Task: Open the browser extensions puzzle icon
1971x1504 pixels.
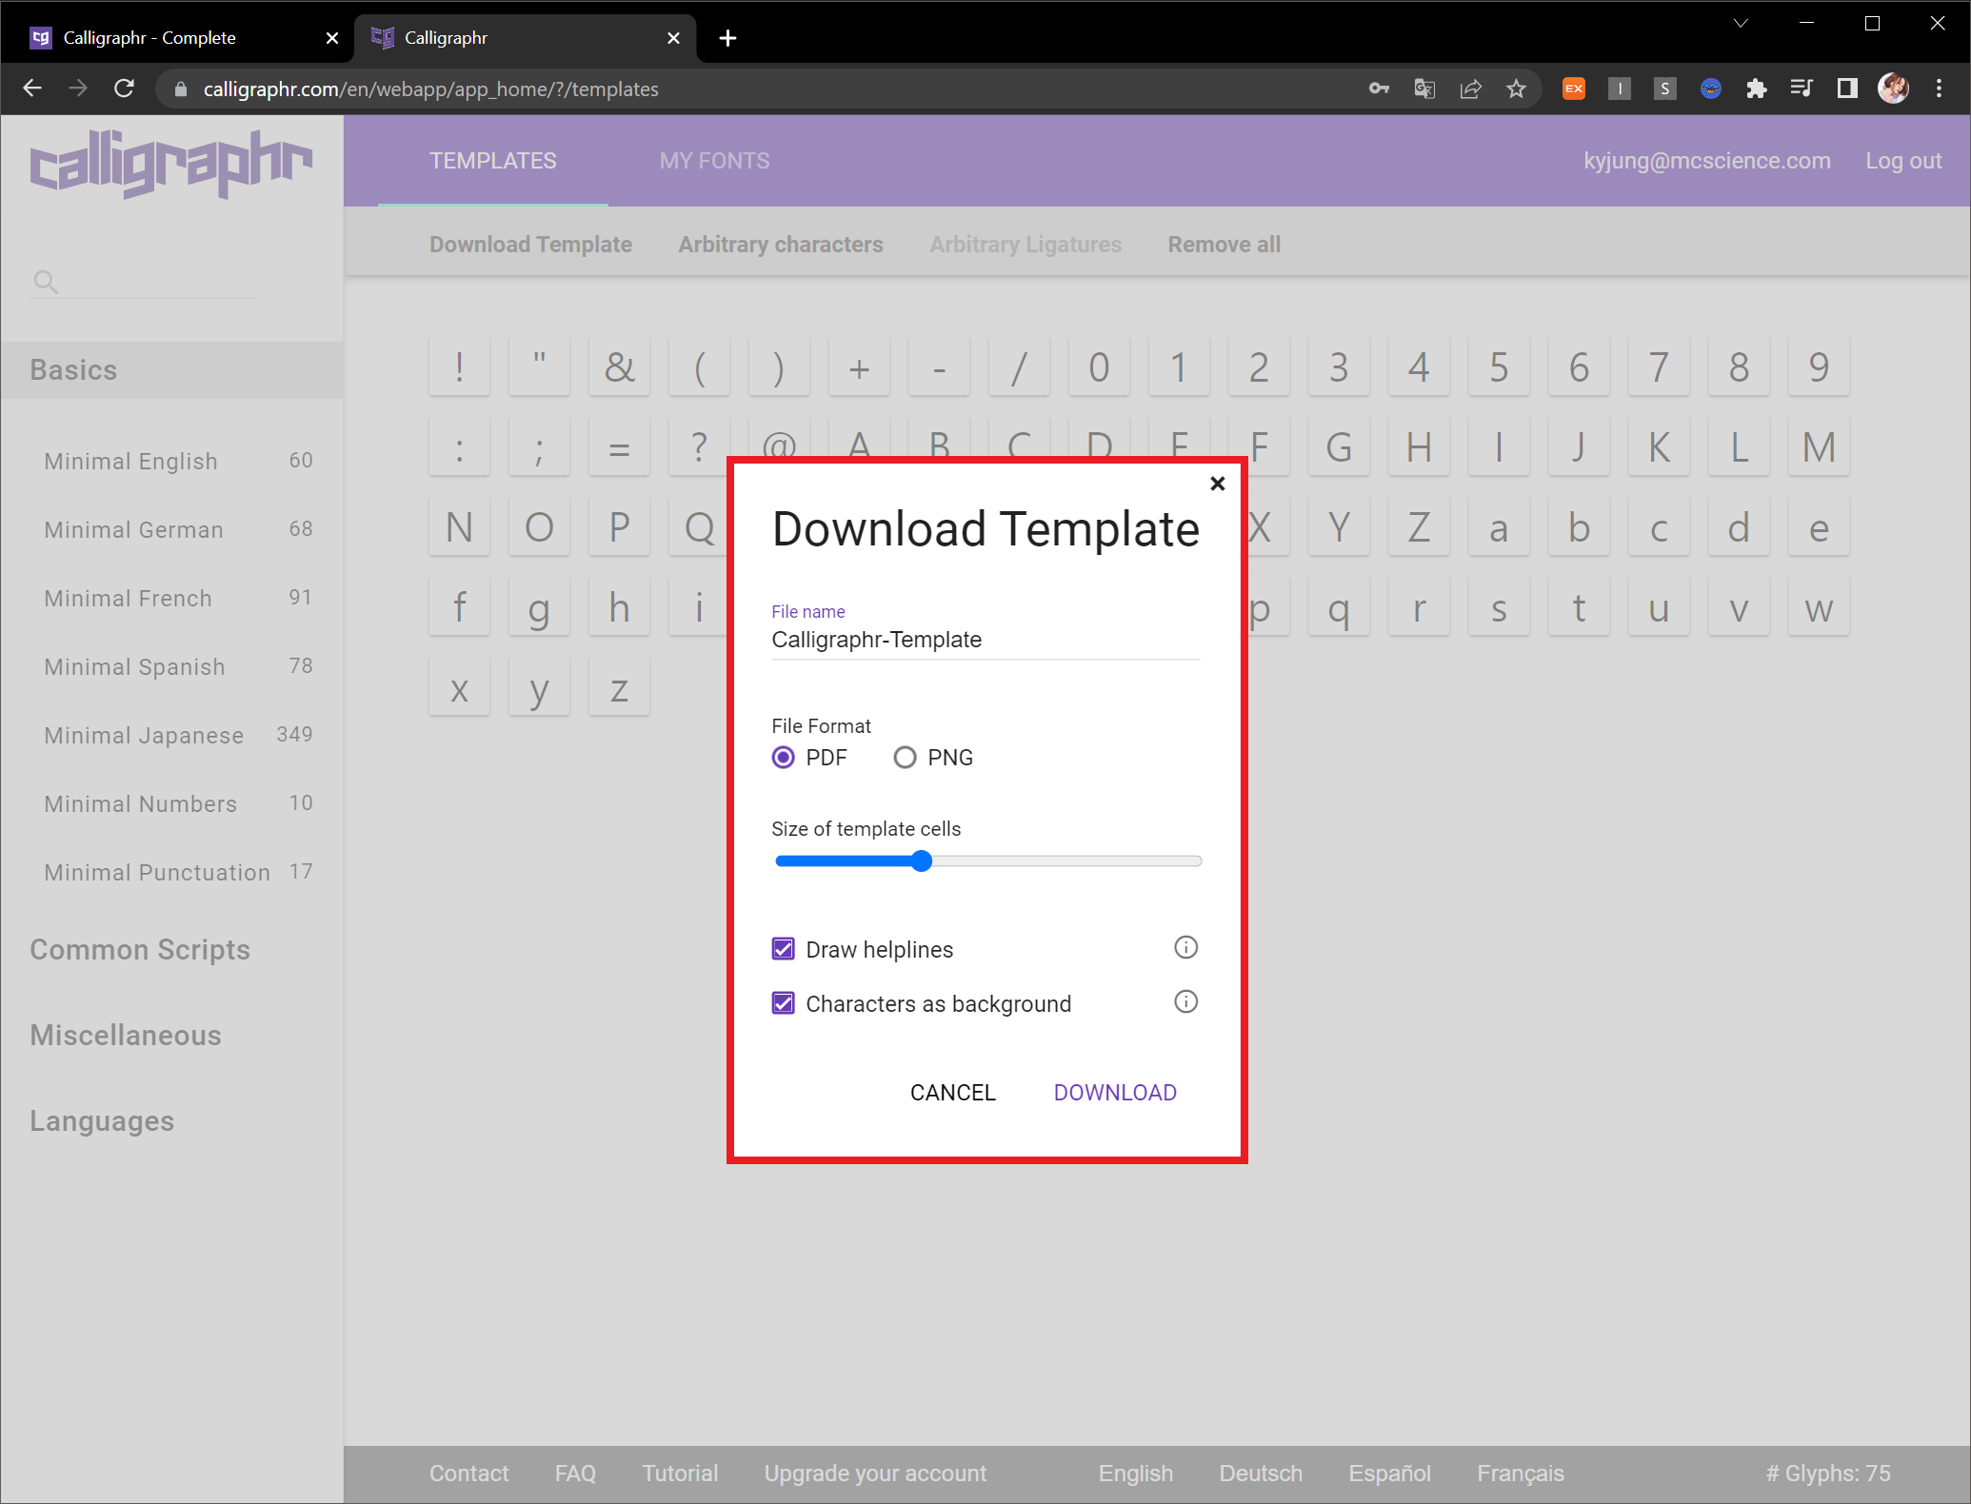Action: point(1756,89)
